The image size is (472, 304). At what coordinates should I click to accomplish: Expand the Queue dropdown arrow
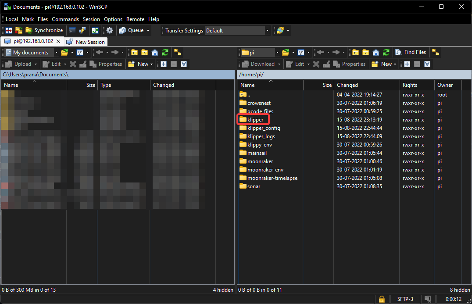pos(148,30)
